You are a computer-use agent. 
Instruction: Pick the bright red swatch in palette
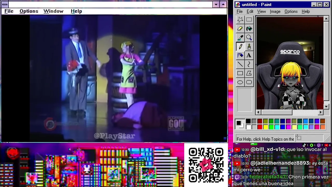260,127
